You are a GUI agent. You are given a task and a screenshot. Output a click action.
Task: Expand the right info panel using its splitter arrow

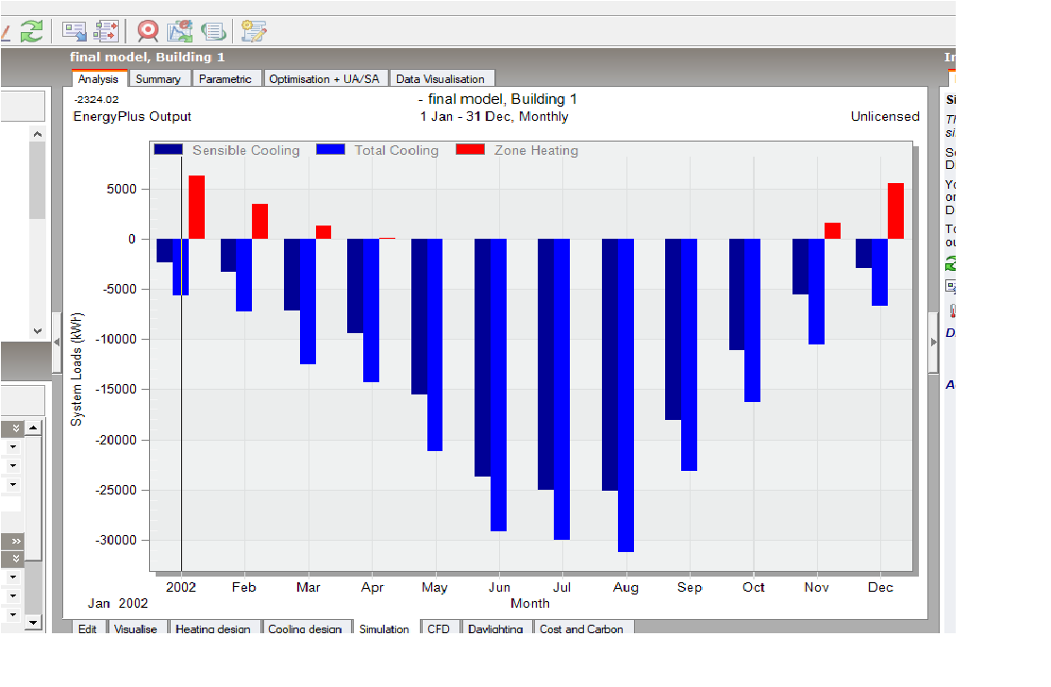[x=934, y=342]
